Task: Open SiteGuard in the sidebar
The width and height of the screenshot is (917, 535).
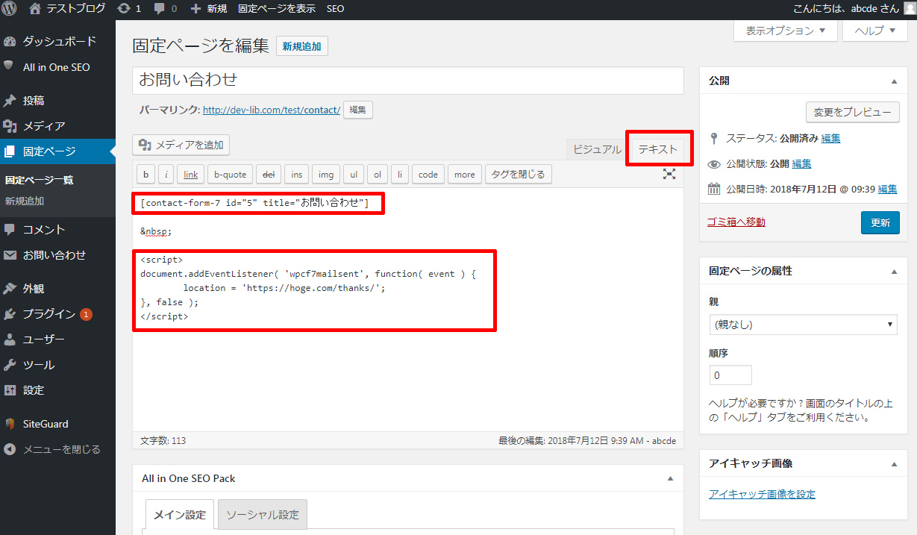Action: click(46, 424)
